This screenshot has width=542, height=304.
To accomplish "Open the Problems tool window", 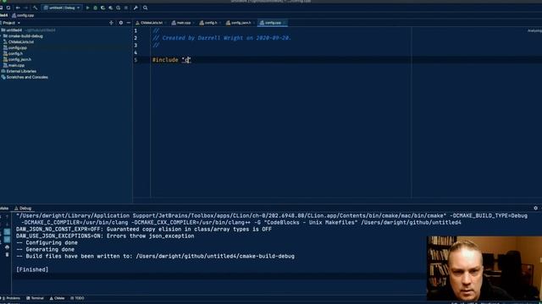I will tap(11, 298).
